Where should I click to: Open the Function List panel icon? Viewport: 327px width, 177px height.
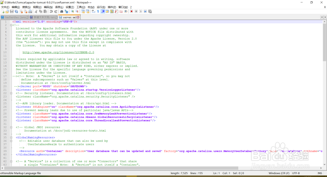tap(117, 11)
